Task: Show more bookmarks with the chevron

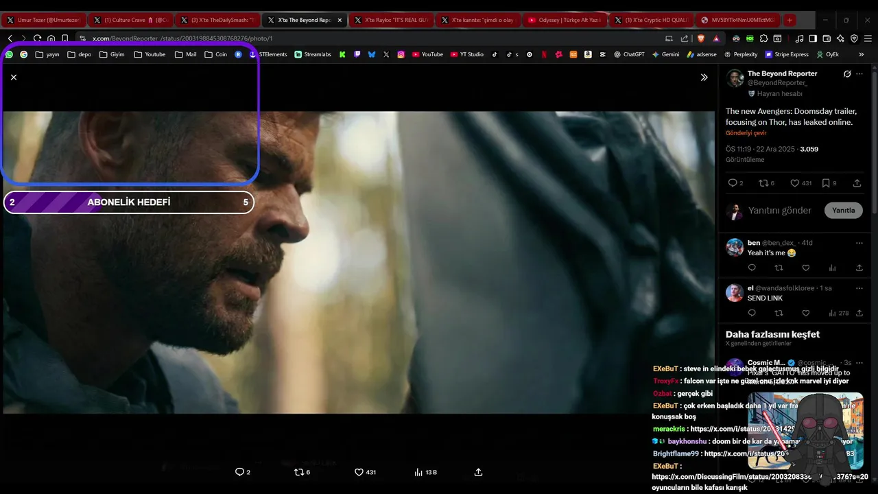Action: pos(862,54)
